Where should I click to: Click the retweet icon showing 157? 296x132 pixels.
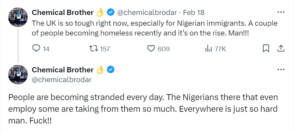[x=94, y=49]
